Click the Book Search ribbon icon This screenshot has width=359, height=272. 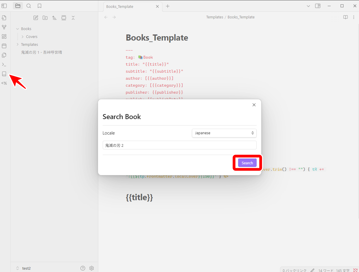(x=4, y=74)
